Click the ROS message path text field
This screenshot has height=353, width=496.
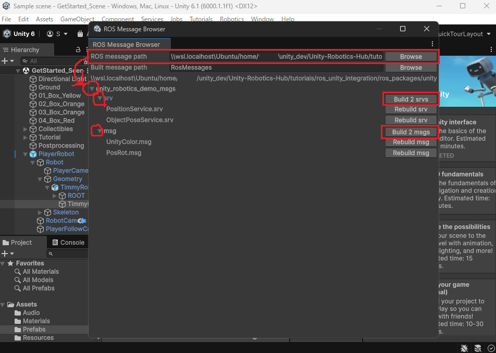coord(276,57)
